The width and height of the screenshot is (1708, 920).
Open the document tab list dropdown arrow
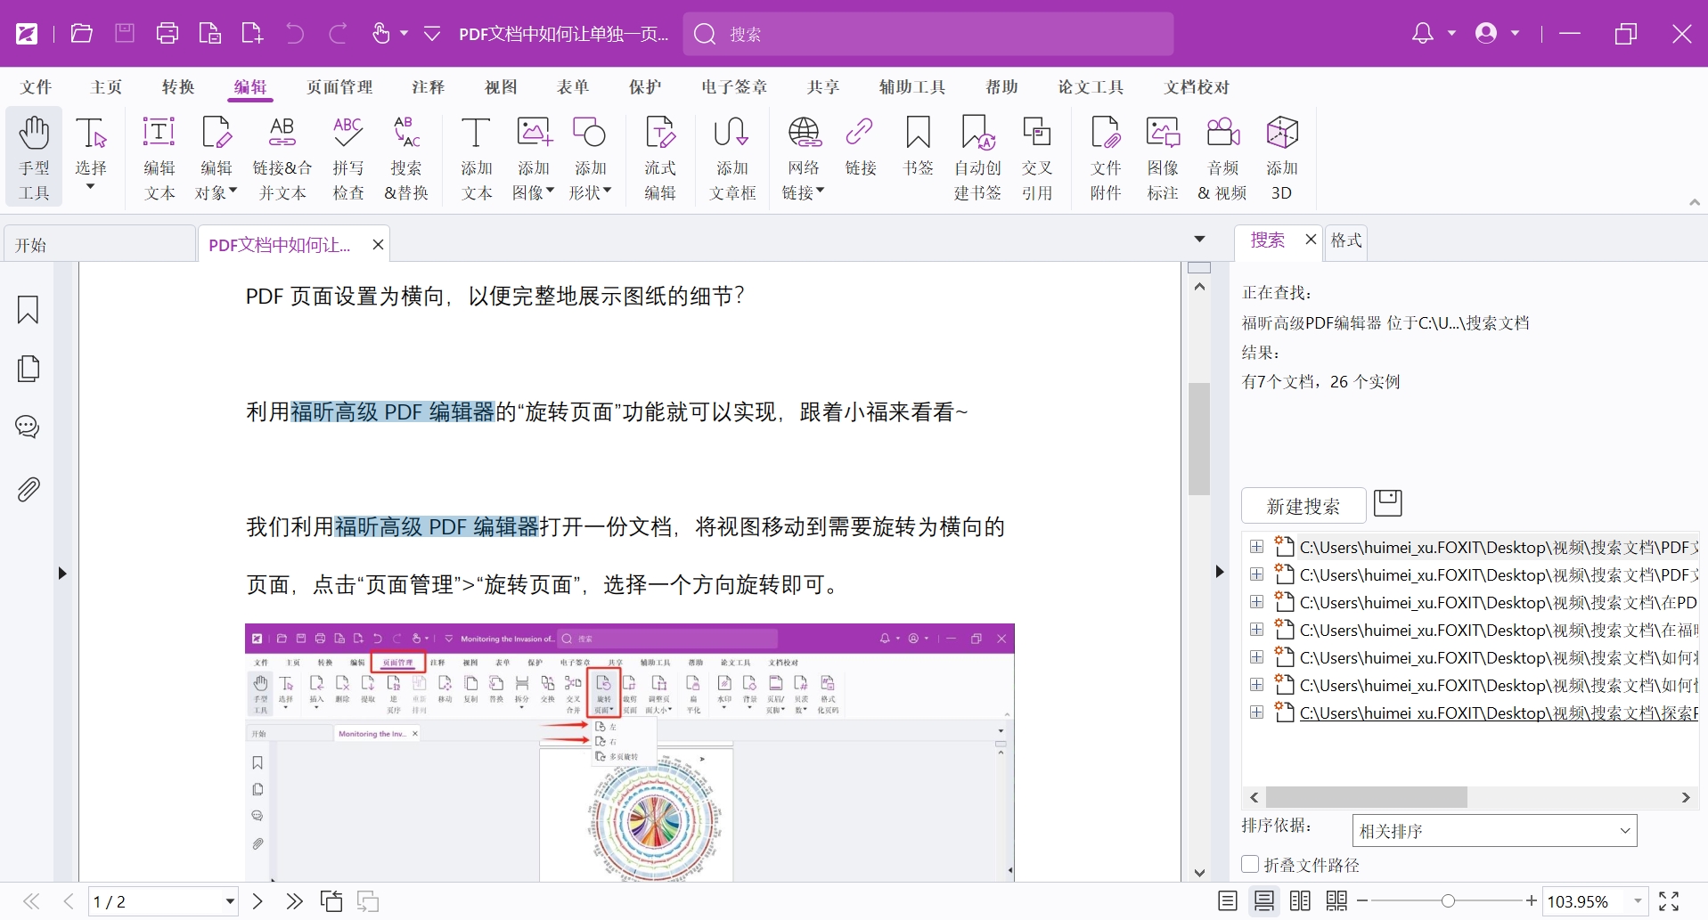(1199, 239)
